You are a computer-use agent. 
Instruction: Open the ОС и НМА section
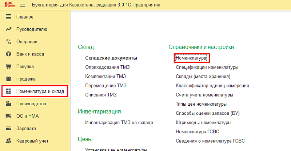coord(27,116)
